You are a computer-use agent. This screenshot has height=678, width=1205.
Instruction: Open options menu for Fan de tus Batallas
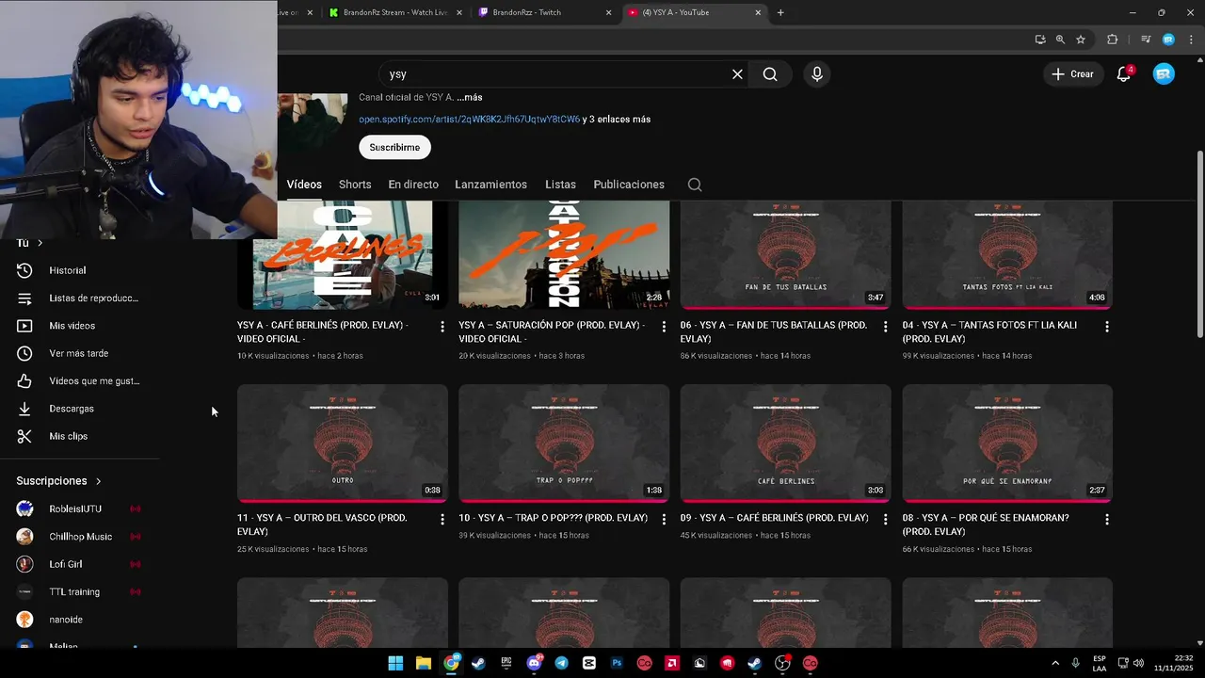885,327
